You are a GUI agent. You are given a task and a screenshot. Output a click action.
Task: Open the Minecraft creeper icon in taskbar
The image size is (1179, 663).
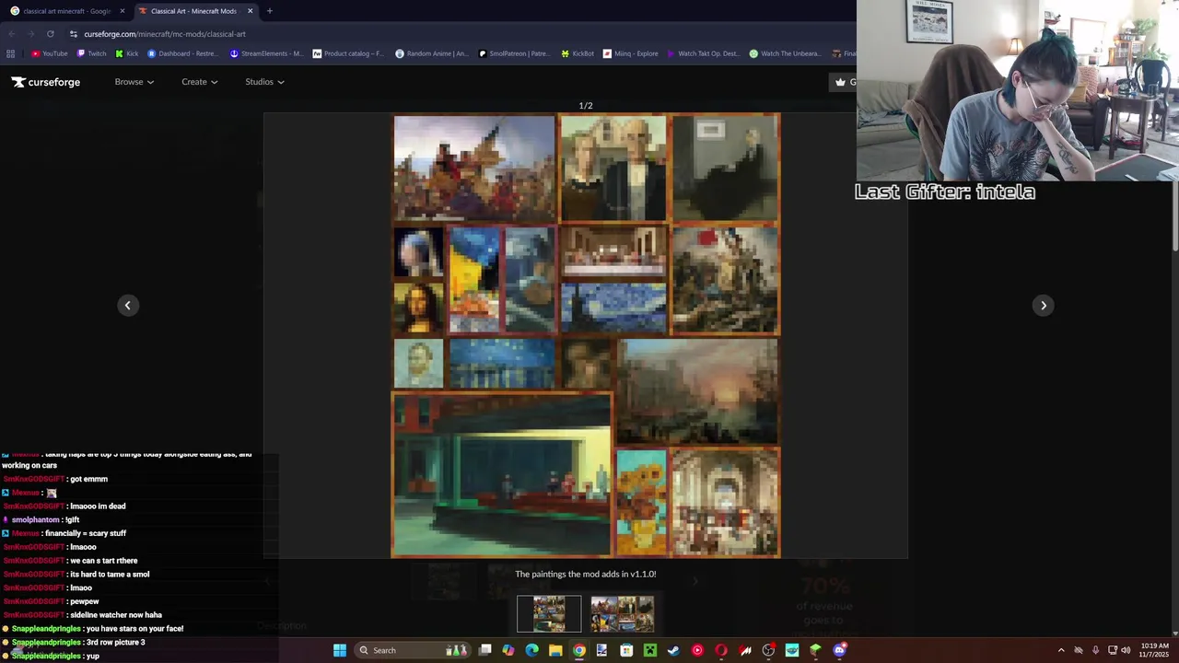[x=649, y=650]
